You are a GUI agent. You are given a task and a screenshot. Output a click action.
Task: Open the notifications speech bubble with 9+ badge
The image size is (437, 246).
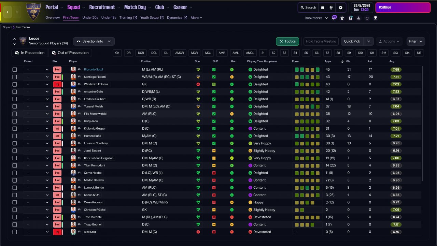[x=334, y=18]
